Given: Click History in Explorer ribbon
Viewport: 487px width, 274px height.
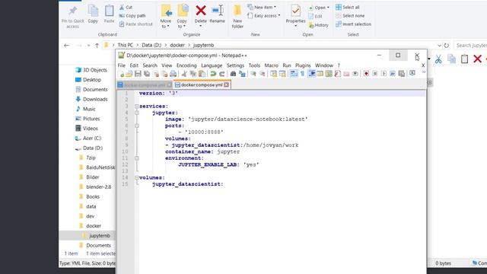Looking at the screenshot, I should tap(318, 25).
